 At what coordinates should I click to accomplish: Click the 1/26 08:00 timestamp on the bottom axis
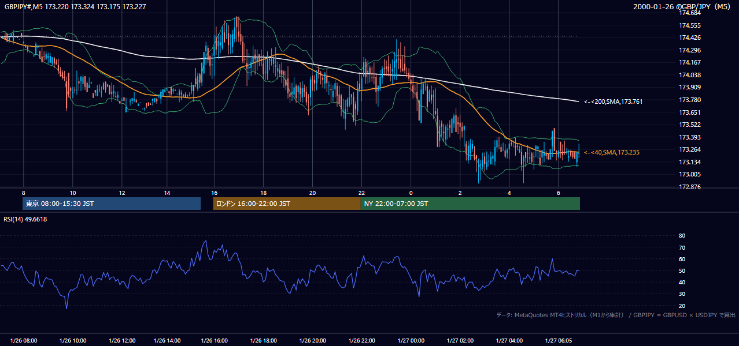pyautogui.click(x=25, y=341)
